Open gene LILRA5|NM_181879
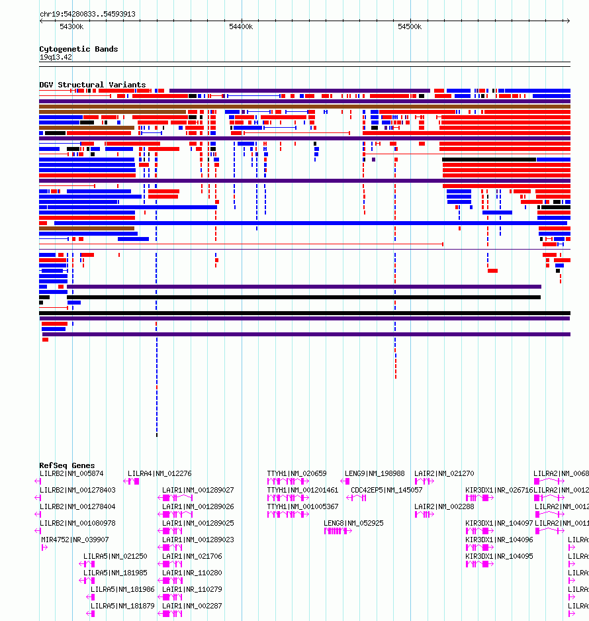The width and height of the screenshot is (589, 621). click(122, 606)
